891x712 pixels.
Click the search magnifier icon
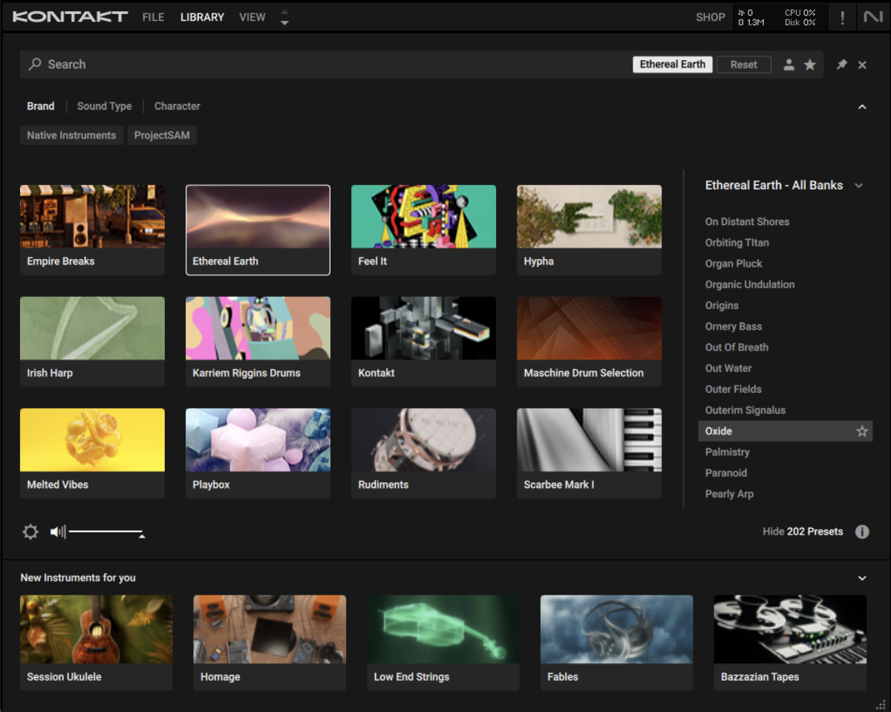pos(35,65)
